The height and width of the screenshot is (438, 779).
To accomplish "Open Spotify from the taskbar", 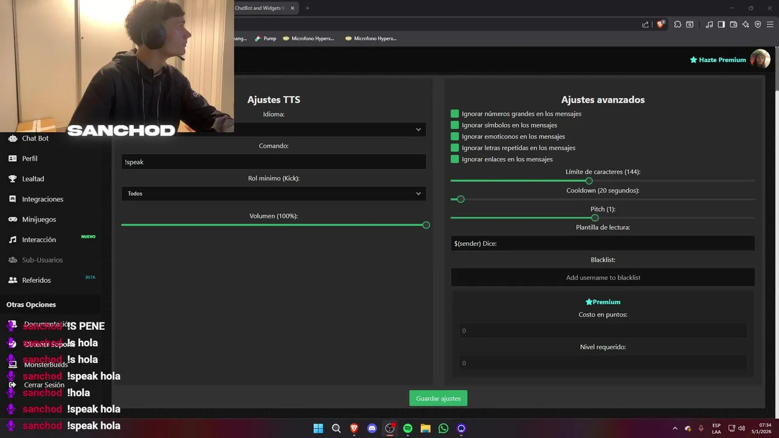I will [x=408, y=428].
